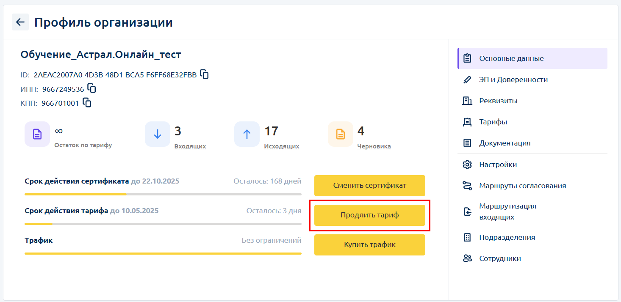Open Маршрутизация входящих in the sidebar
The image size is (621, 302).
[532, 211]
